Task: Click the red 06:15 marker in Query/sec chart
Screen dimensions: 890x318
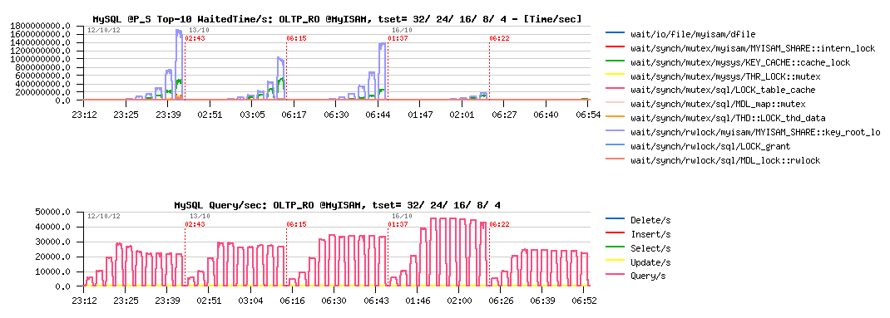Action: pos(296,224)
